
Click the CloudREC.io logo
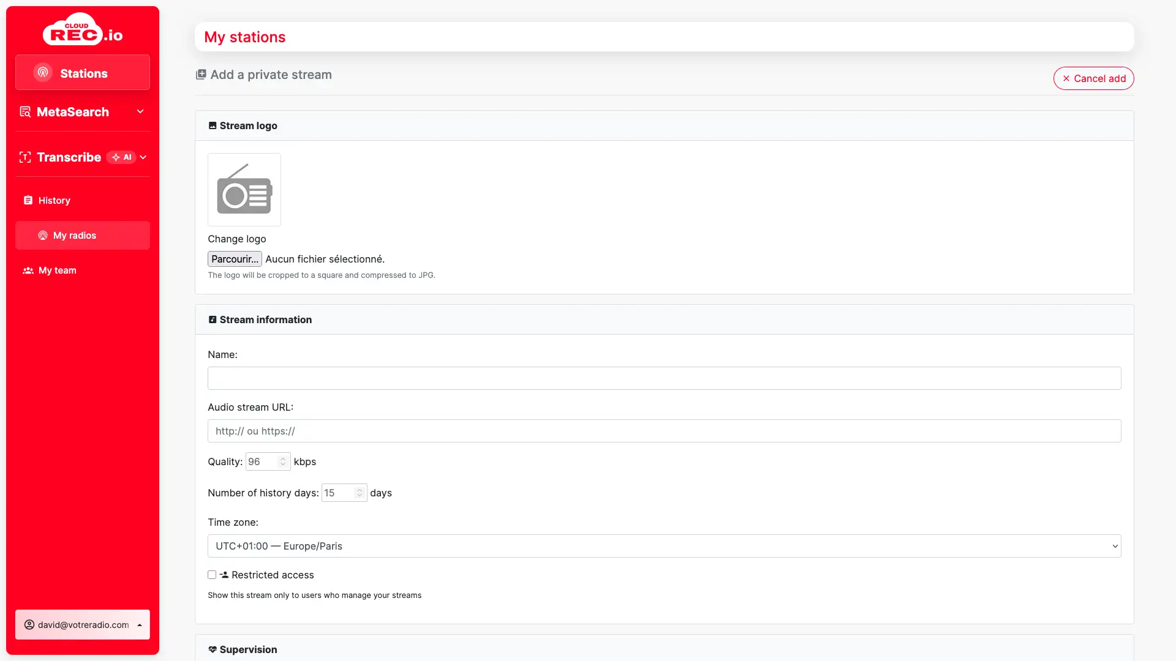tap(82, 30)
